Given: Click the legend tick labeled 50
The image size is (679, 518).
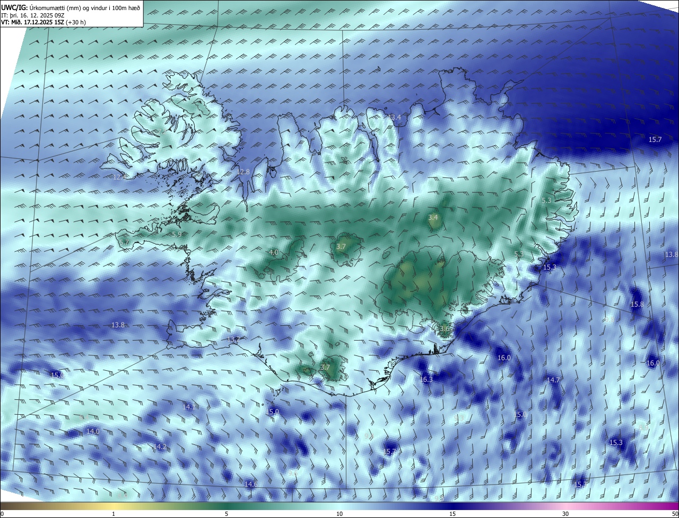Looking at the screenshot, I should (x=675, y=514).
